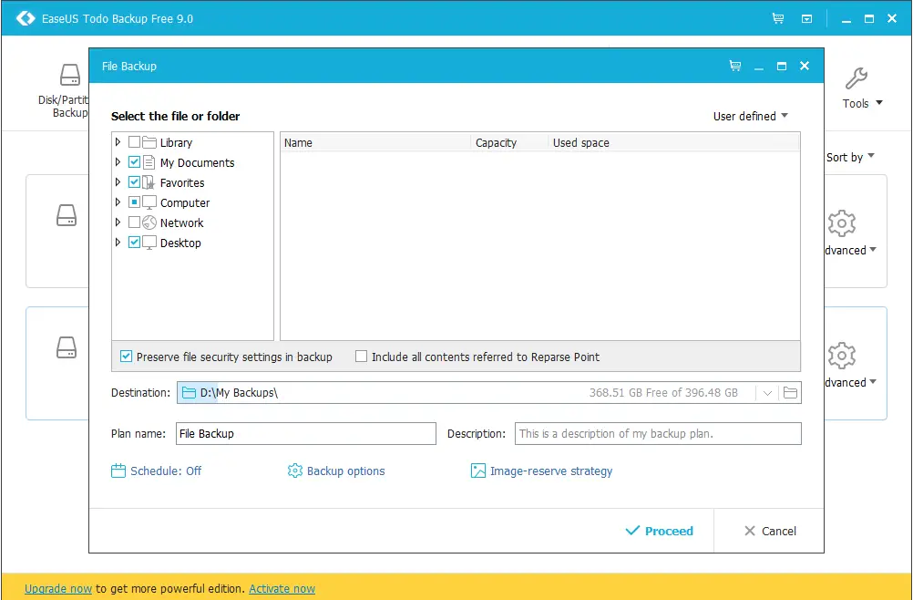Open the Sort by menu

click(x=849, y=157)
